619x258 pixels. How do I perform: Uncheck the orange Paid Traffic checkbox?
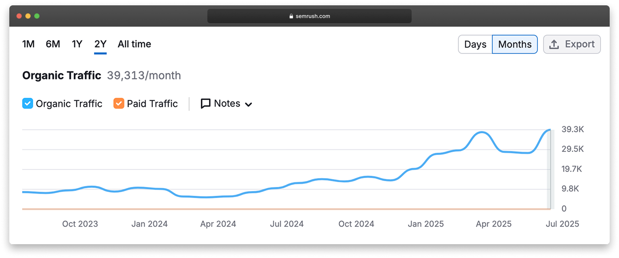(x=119, y=104)
